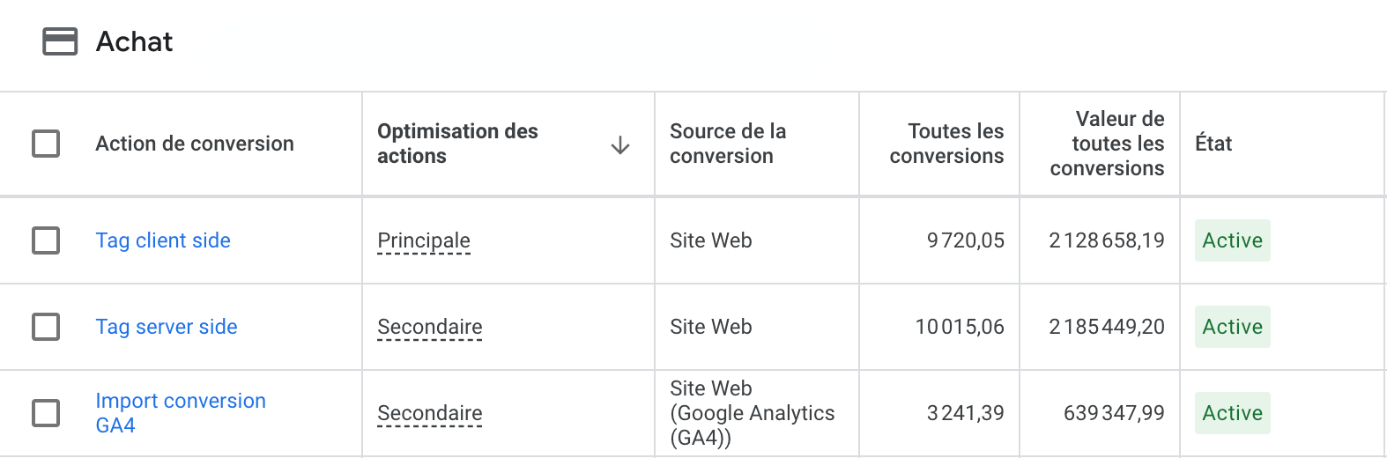Check the Tag server side row checkbox
This screenshot has height=458, width=1387.
46,327
